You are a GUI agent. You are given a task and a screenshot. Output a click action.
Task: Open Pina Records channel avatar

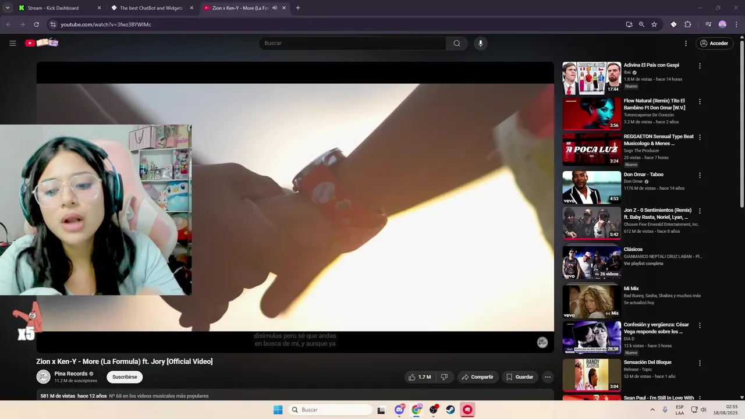coord(44,377)
